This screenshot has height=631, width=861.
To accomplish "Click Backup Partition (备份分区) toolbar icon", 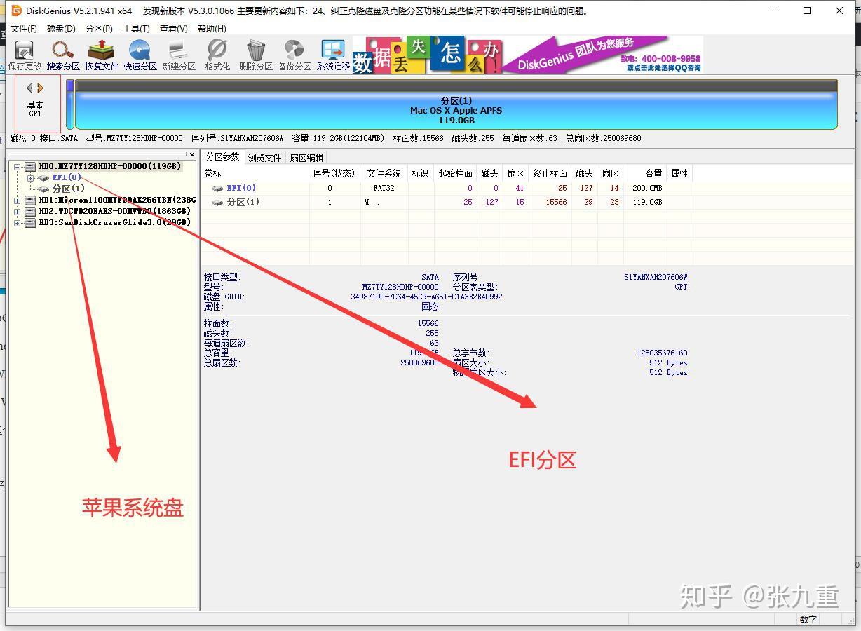I will [x=294, y=55].
